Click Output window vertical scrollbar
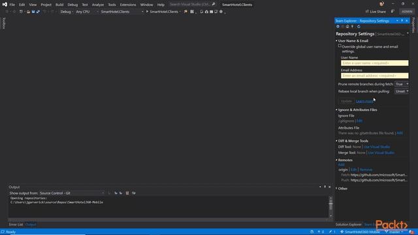Viewport: 418px width, 235px height. click(330, 207)
